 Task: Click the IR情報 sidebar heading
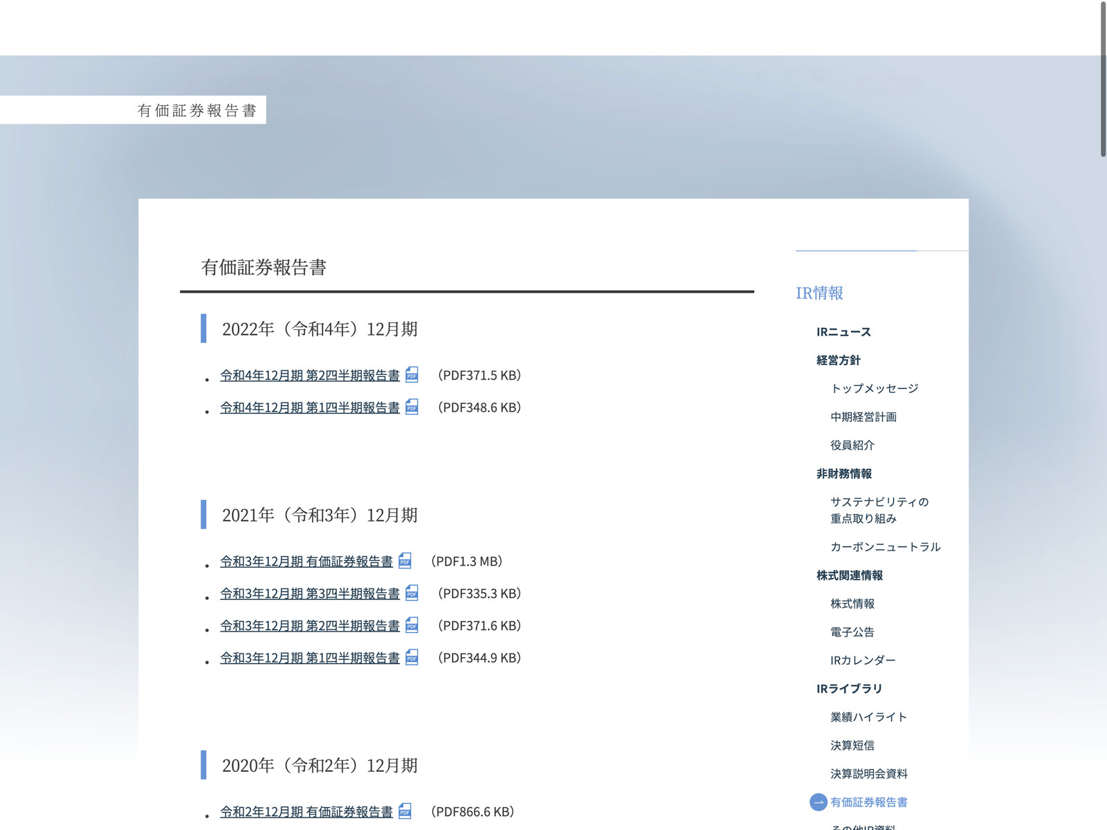pyautogui.click(x=819, y=293)
